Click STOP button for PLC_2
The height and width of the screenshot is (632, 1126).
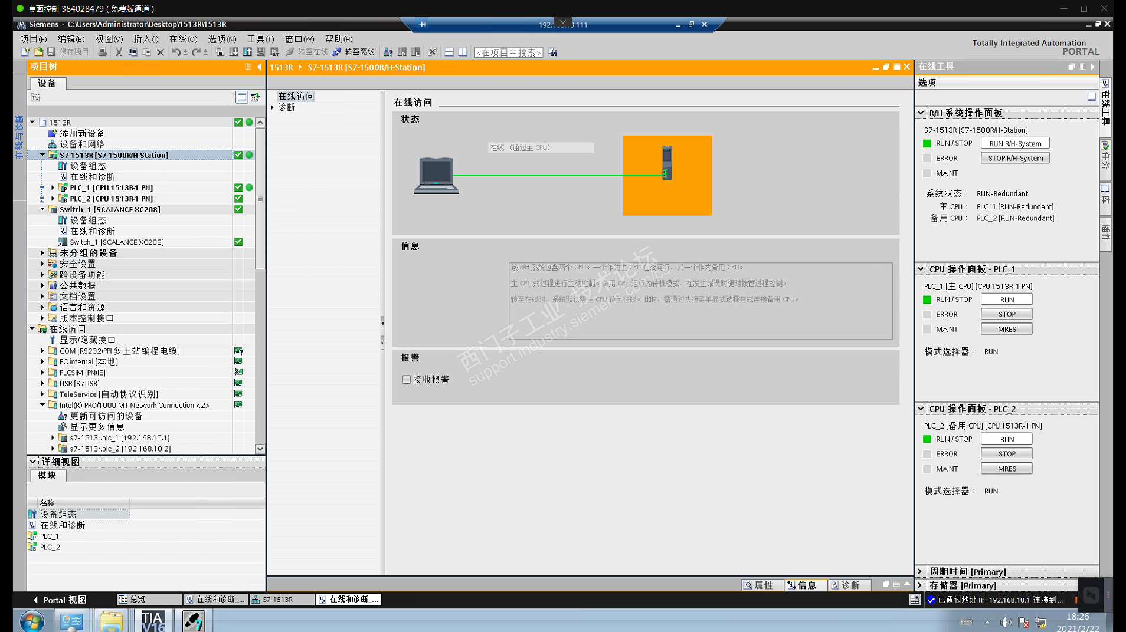pos(1007,454)
